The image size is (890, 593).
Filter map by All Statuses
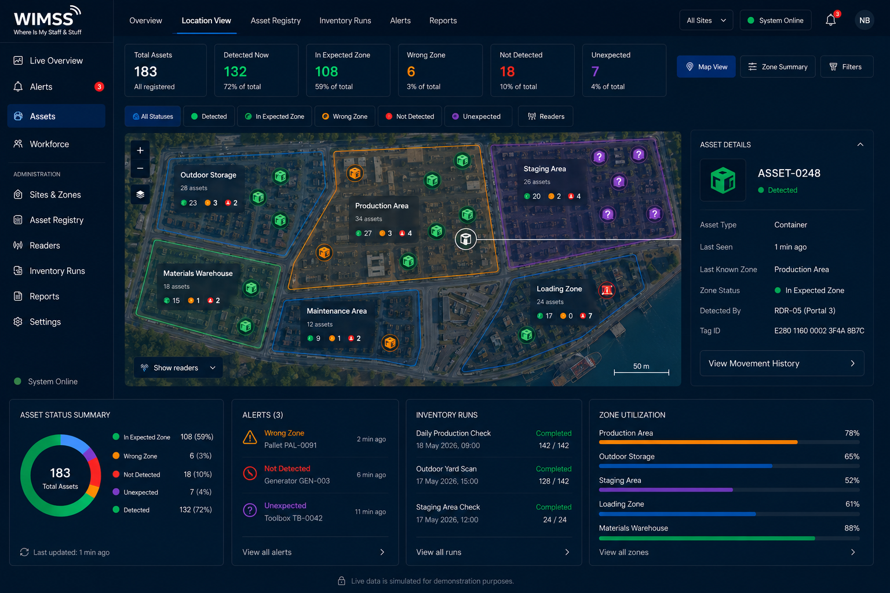click(x=153, y=116)
